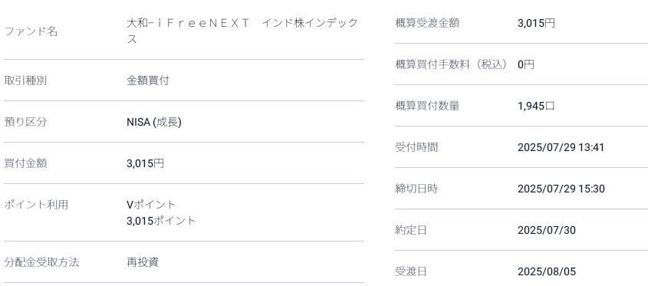Click the fund name 大和-iFreeNEXT インド株インデックス

242,31
